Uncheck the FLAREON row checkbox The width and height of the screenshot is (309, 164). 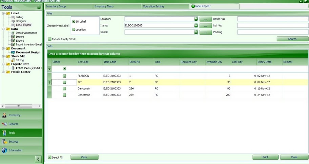pos(64,76)
